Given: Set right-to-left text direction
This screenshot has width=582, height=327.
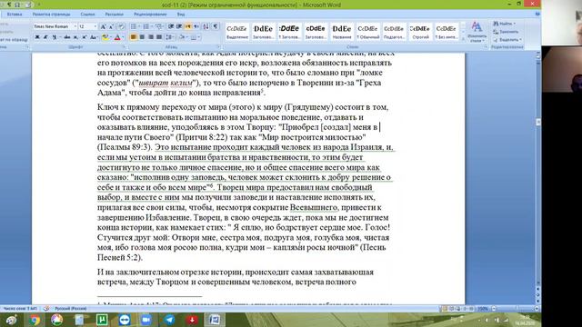Looking at the screenshot, I should (x=196, y=26).
